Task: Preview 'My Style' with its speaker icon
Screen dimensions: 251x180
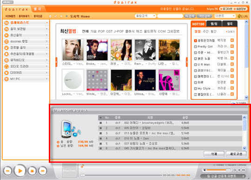Action: [x=232, y=88]
